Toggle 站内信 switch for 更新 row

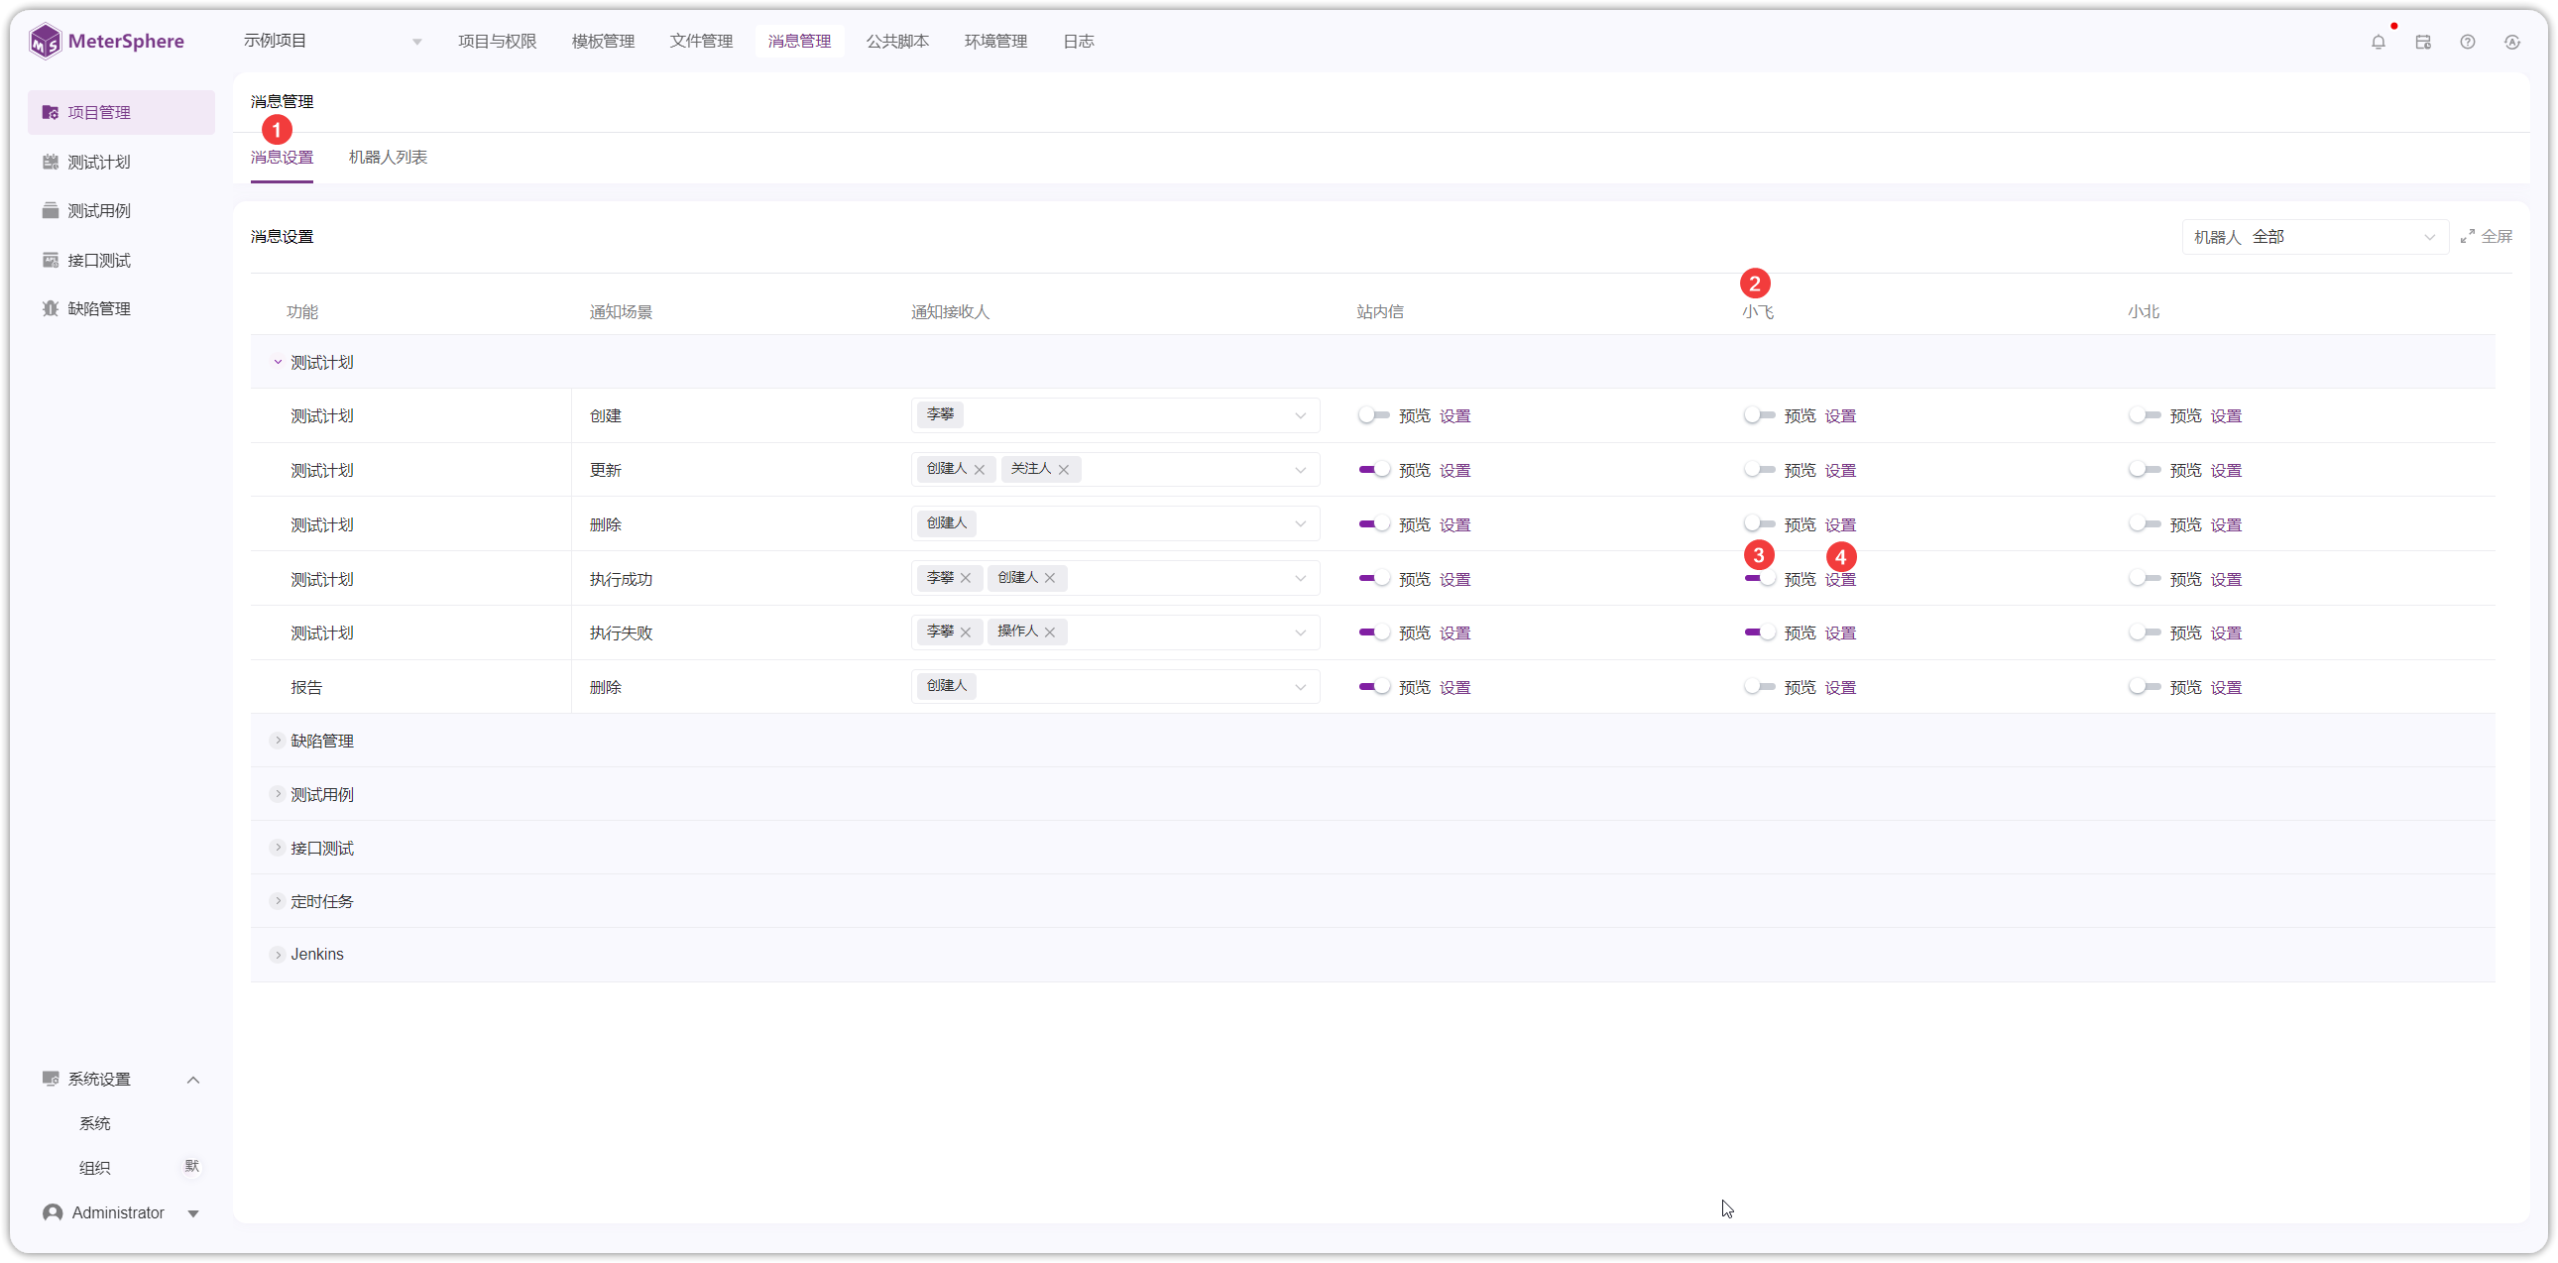click(1373, 470)
